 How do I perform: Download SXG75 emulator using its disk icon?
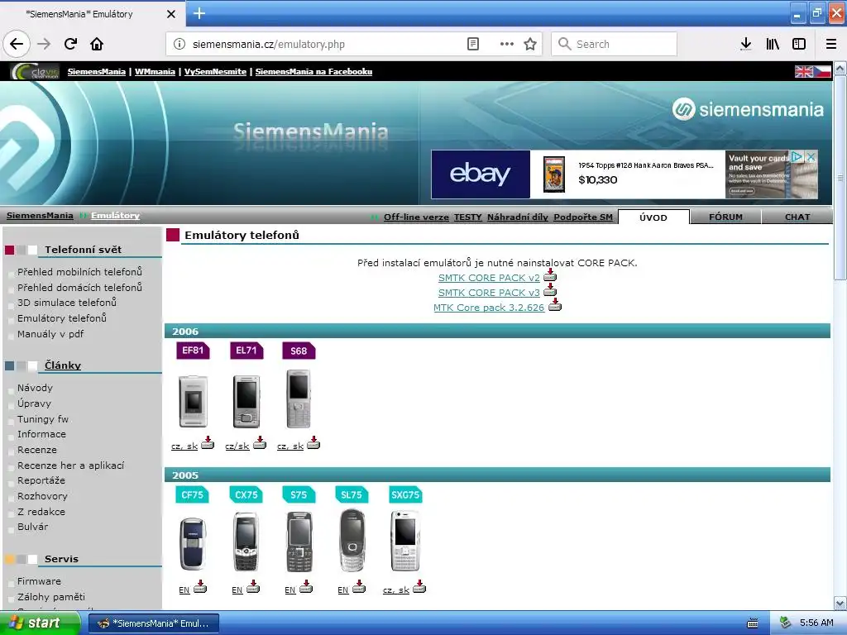coord(419,587)
